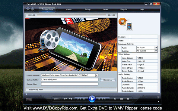This screenshot has width=178, height=111.
Task: Click the forward arrow navigation button
Action: tap(33, 9)
